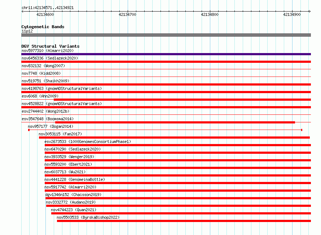Click the nsv4528822 (gnomADStructuralVariants) label
Image resolution: width=321 pixels, height=235 pixels.
(62, 104)
